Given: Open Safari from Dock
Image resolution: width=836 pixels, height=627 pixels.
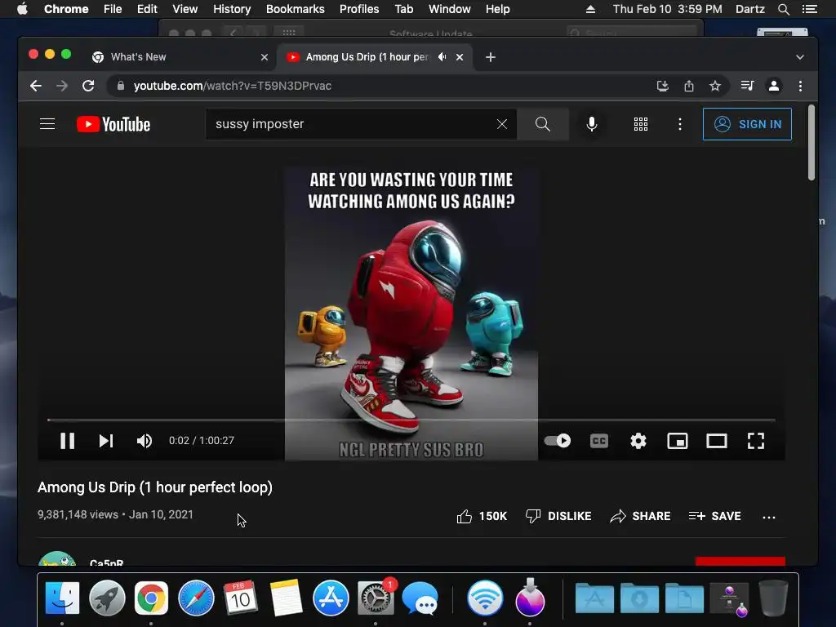Looking at the screenshot, I should coord(196,598).
